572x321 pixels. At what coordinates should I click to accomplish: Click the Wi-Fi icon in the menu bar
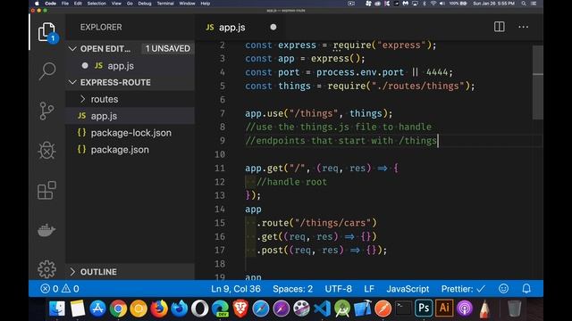point(433,4)
